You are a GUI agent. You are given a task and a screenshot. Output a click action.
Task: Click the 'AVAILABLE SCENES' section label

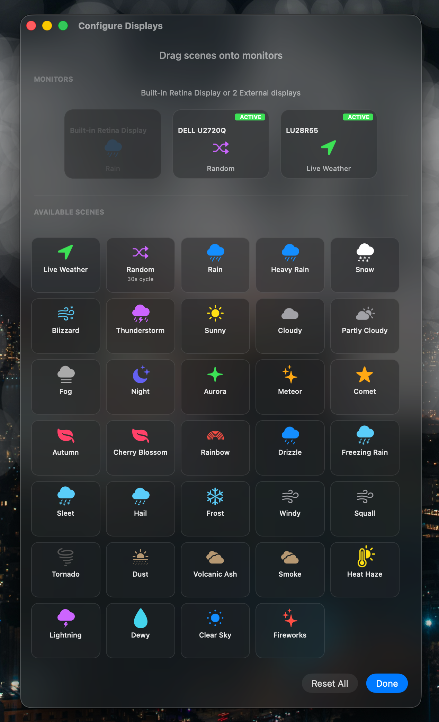point(69,212)
